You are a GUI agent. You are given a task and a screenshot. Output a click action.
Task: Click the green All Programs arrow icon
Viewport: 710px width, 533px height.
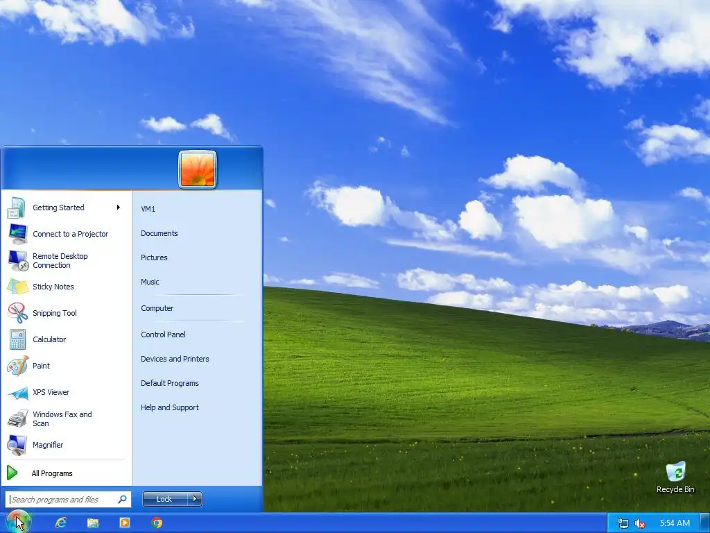[x=12, y=473]
